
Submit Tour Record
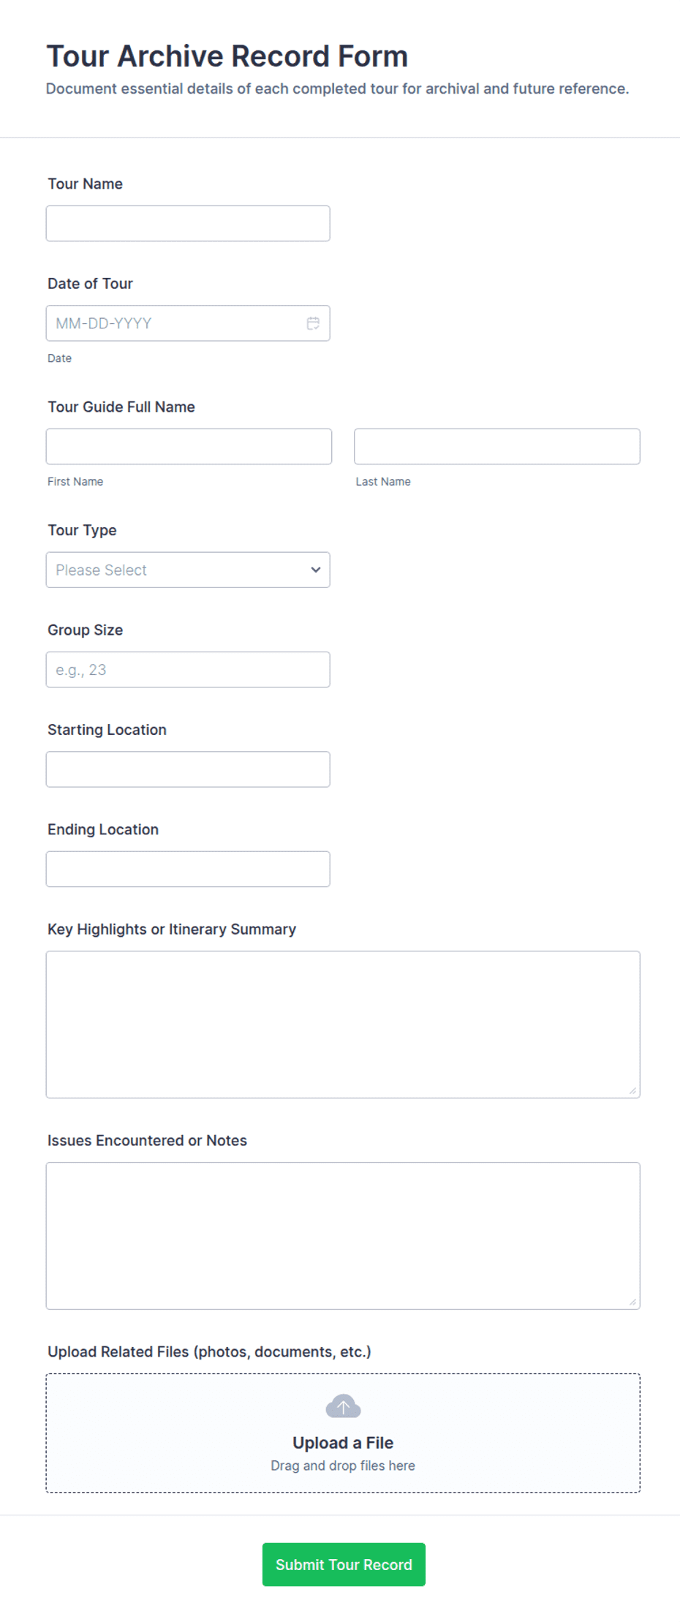(344, 1564)
